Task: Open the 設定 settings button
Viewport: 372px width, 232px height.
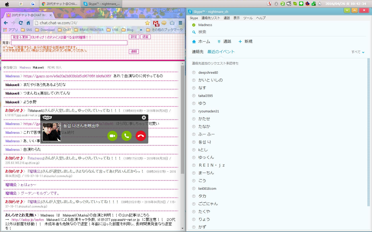Action: click(x=134, y=37)
